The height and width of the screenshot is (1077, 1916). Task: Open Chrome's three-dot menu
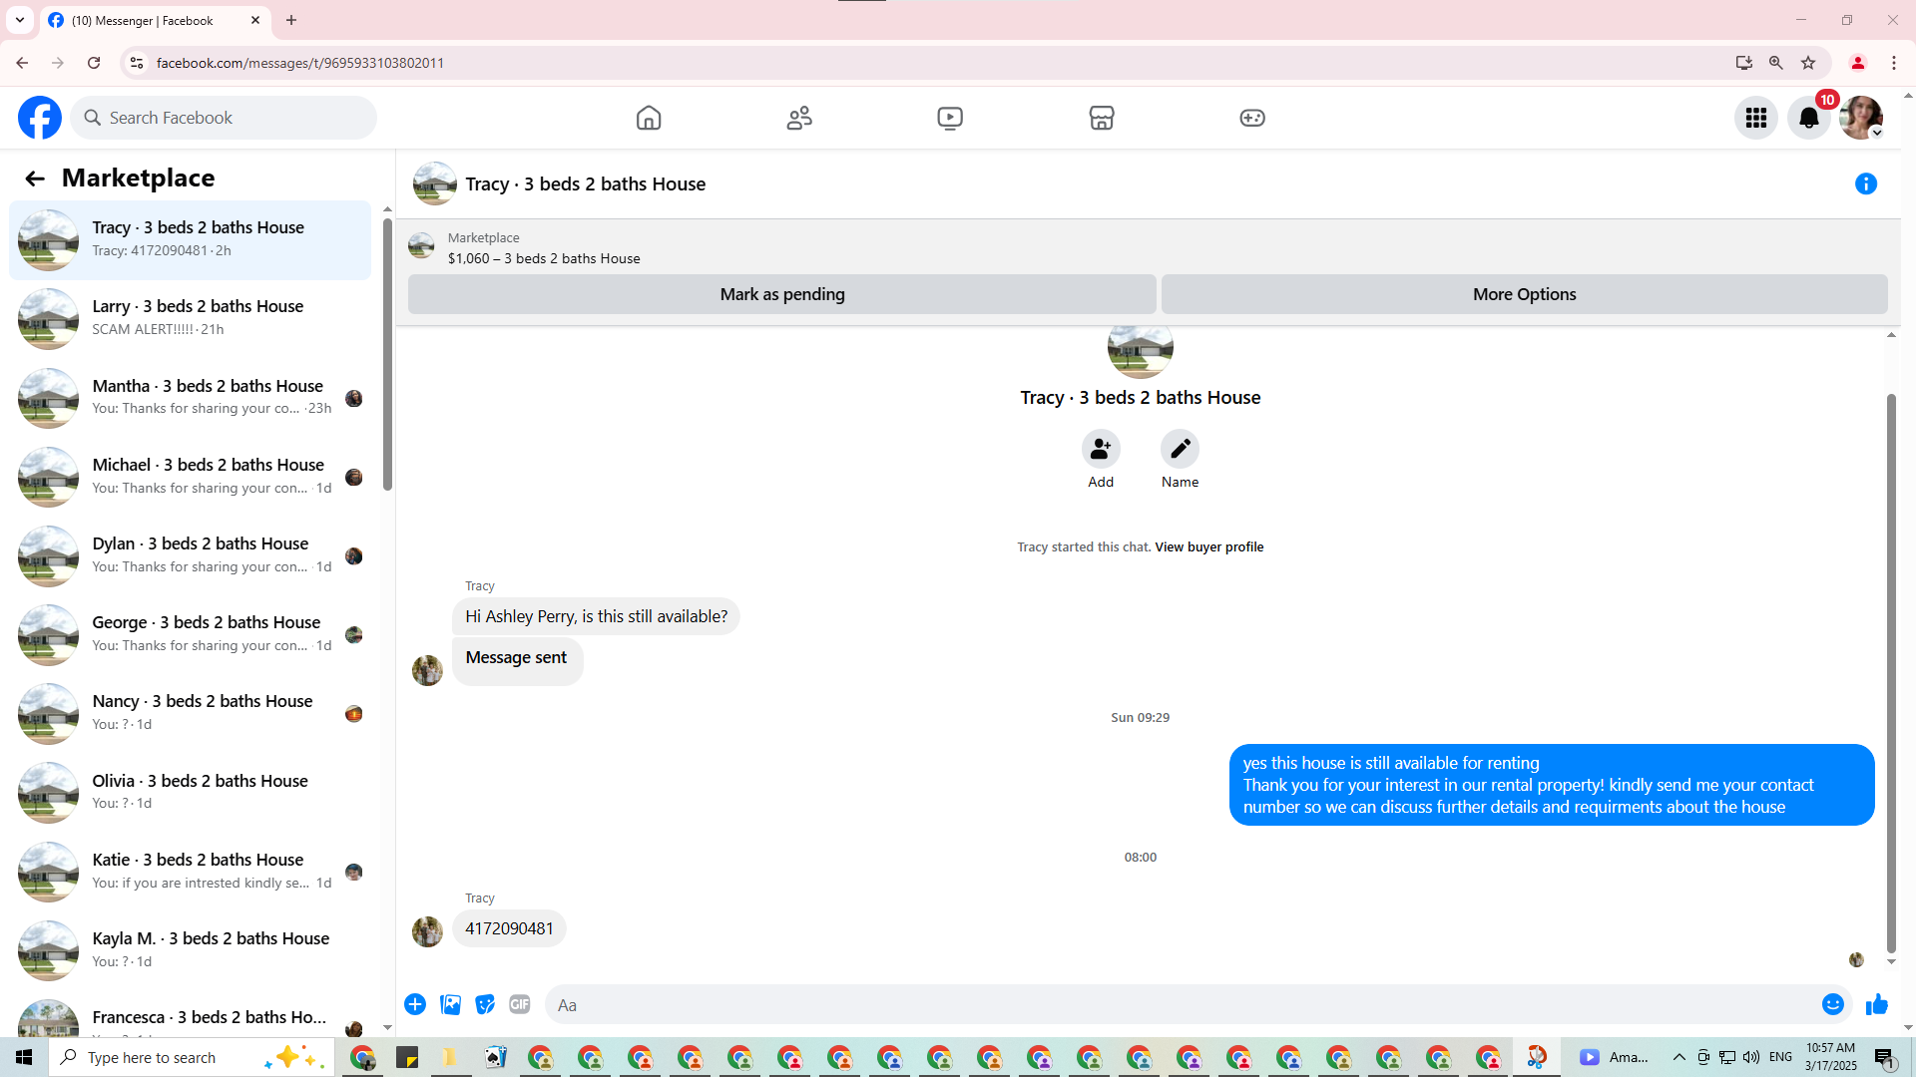click(1894, 63)
